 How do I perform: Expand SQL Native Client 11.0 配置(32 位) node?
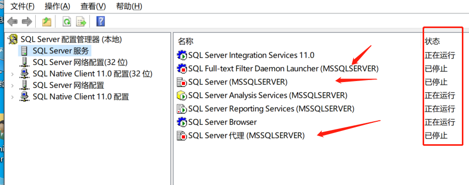[12, 74]
